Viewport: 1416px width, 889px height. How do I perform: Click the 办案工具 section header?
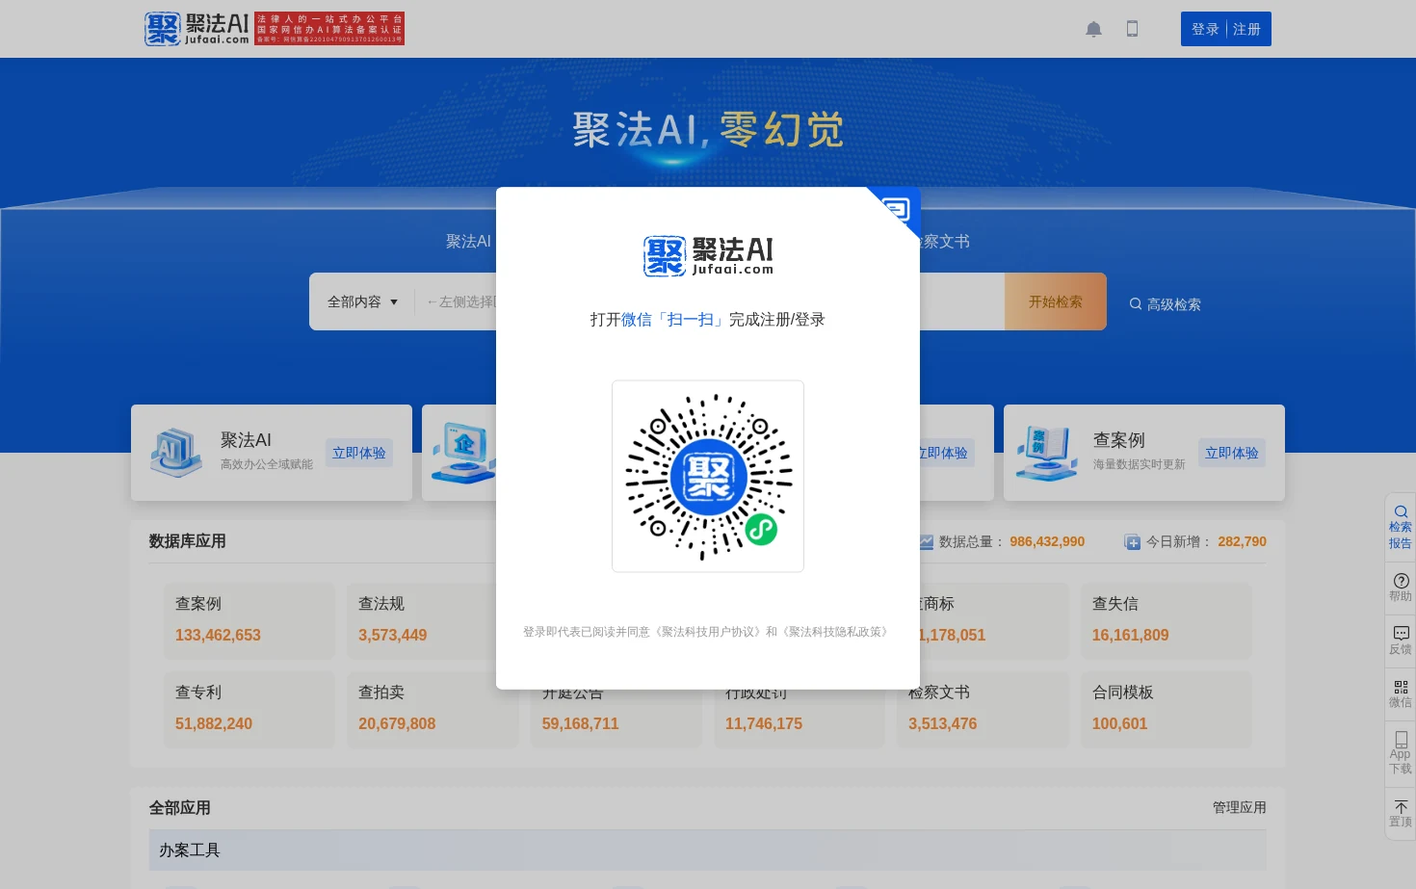[707, 850]
